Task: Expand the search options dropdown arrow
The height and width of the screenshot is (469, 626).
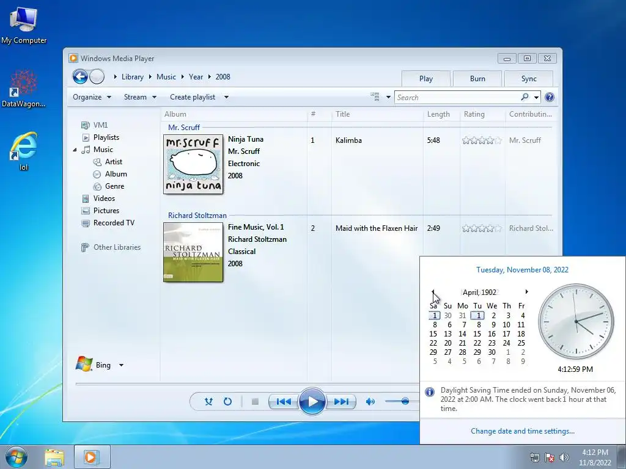Action: click(x=537, y=97)
